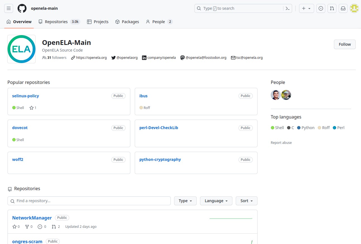Open the NetworkManager repository link
361x244 pixels.
tap(32, 218)
